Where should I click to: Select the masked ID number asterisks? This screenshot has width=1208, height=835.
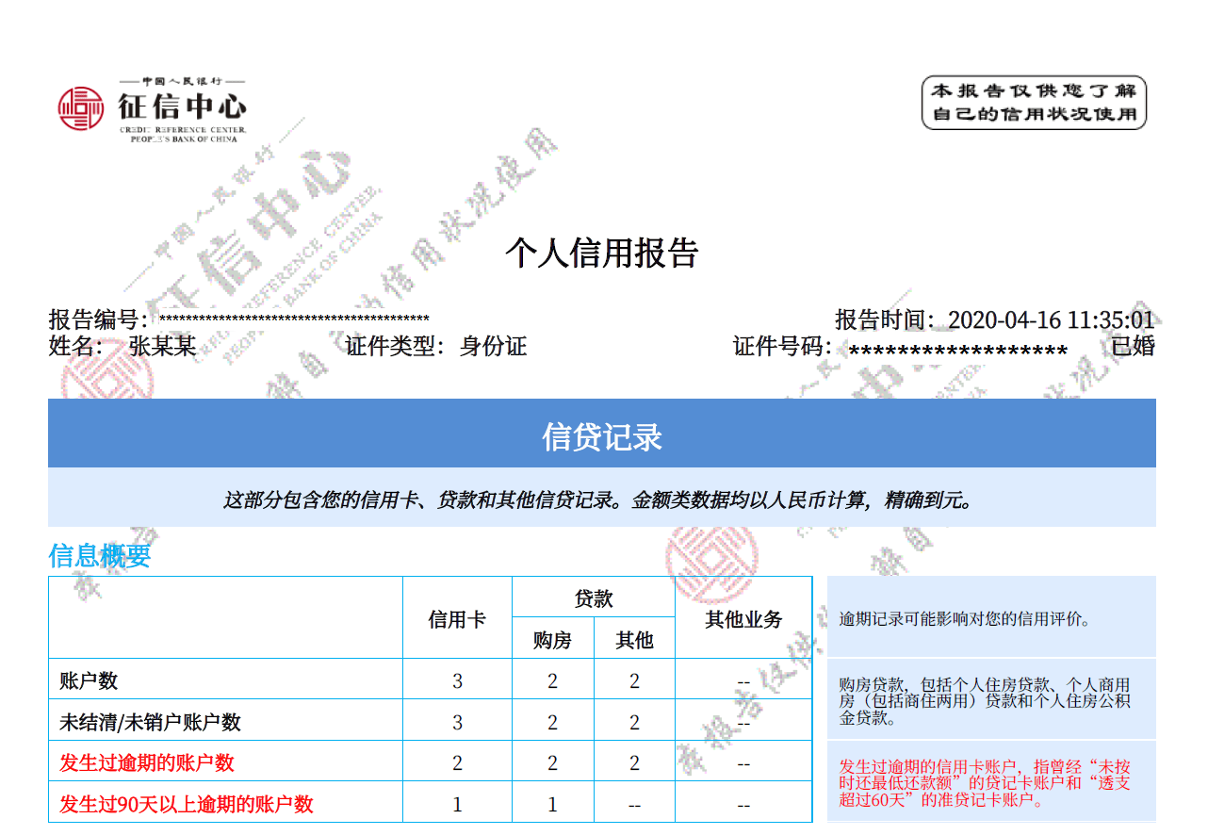(958, 351)
